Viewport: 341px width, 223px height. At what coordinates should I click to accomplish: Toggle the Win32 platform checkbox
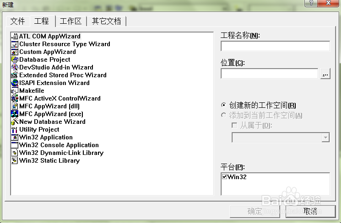pyautogui.click(x=224, y=177)
